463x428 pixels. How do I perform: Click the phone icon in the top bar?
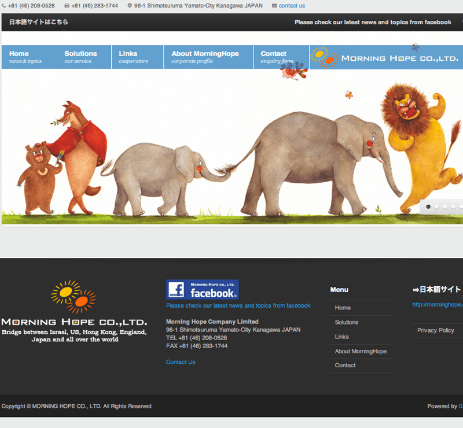coord(4,6)
